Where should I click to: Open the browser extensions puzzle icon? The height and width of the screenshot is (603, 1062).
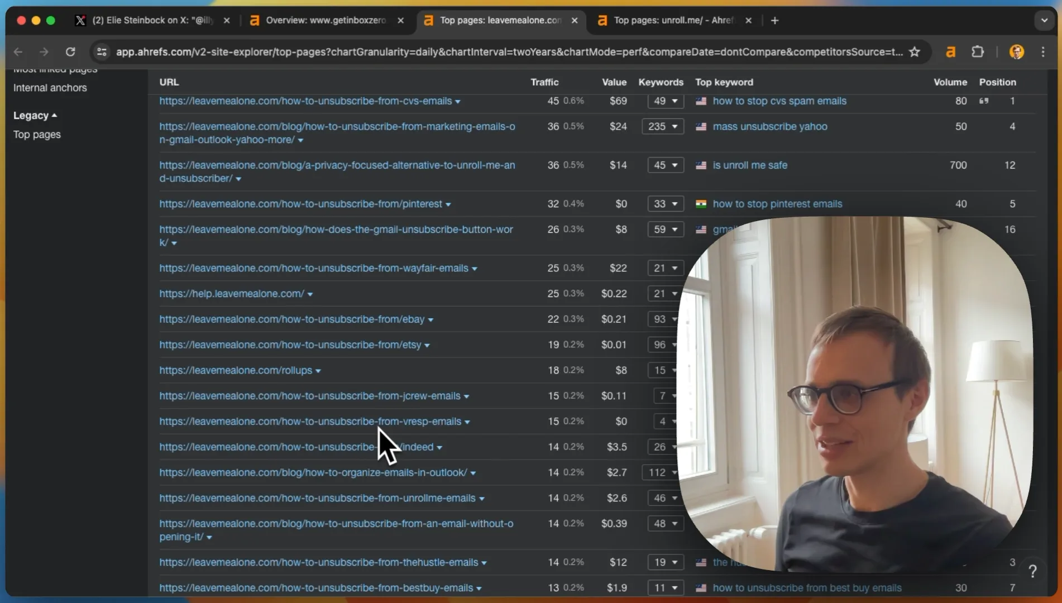(x=977, y=52)
